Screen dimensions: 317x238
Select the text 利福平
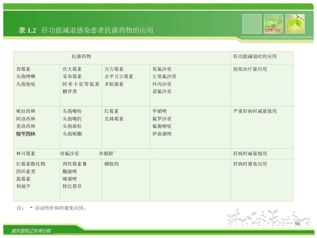tap(23, 186)
